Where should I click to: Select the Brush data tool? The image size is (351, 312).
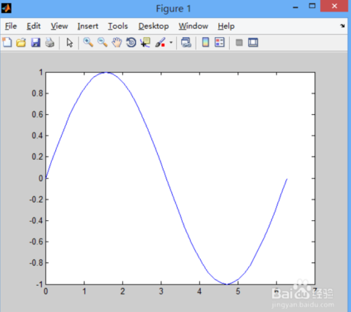pyautogui.click(x=160, y=42)
